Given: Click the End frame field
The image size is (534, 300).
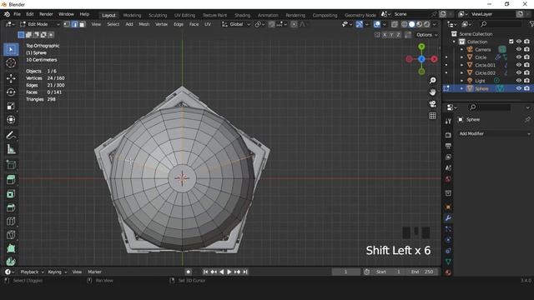Looking at the screenshot, I should tap(422, 272).
